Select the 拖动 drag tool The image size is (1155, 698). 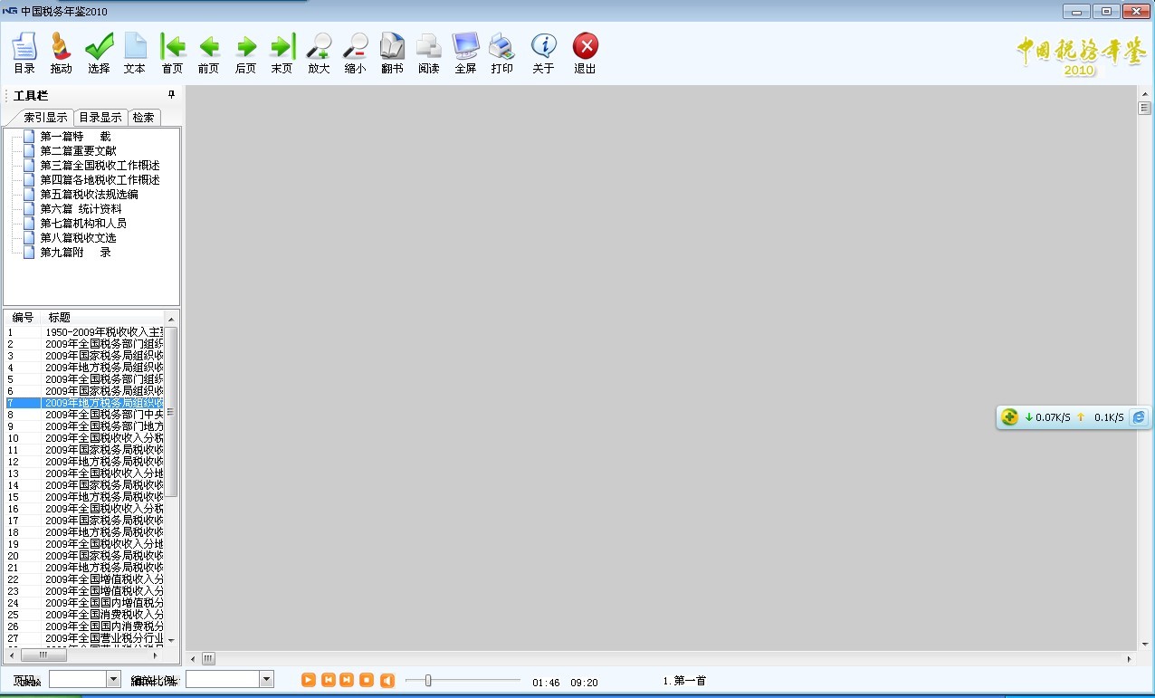point(61,53)
